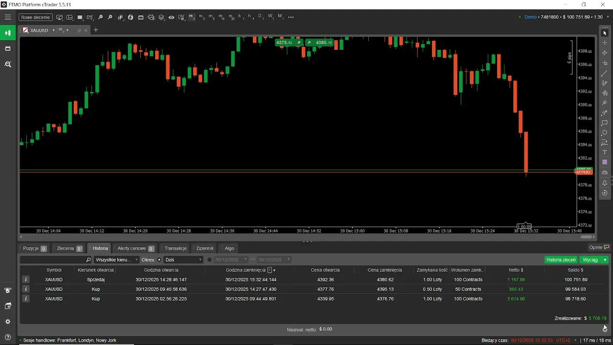Select the trend line drawing tool

(604, 73)
